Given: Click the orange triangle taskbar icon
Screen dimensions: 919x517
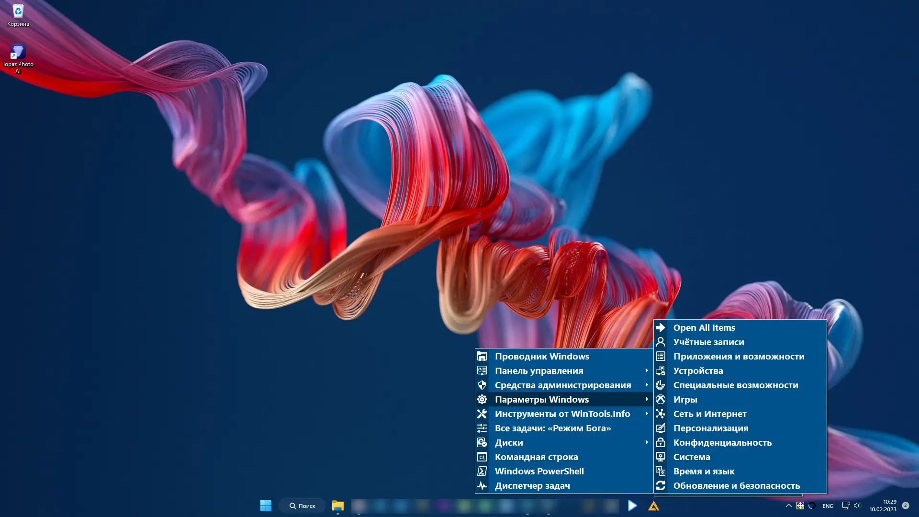Looking at the screenshot, I should 654,506.
